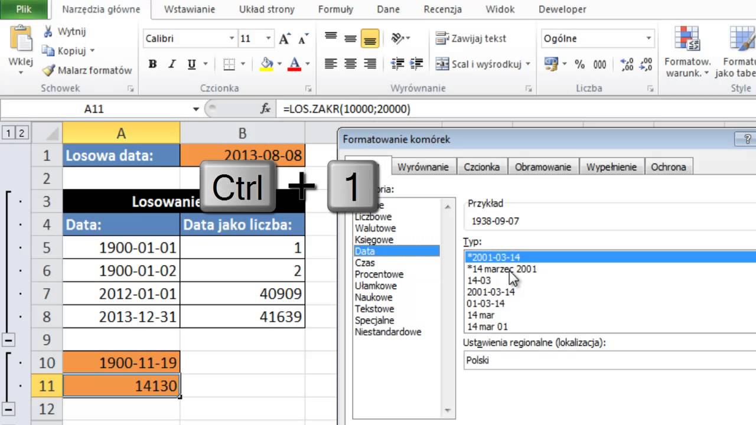Toggle underline formatting

point(191,64)
